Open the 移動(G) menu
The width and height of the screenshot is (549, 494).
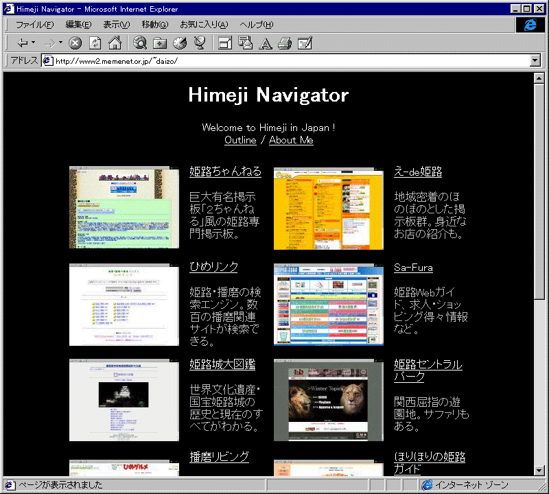tap(155, 25)
